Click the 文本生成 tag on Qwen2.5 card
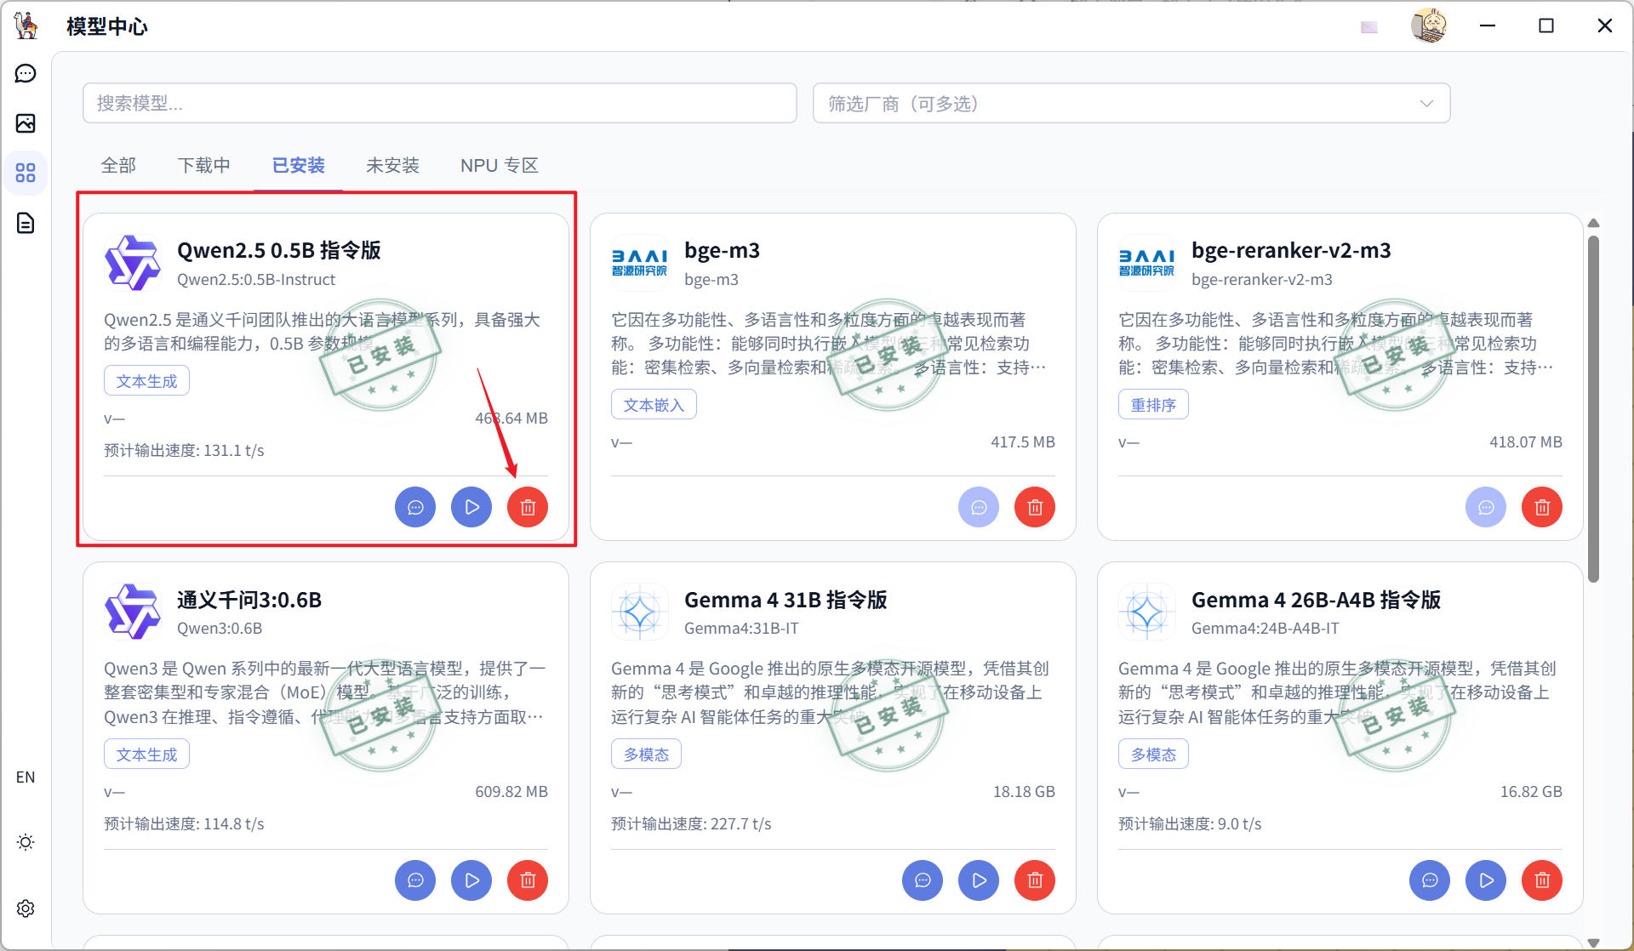This screenshot has width=1634, height=951. (x=146, y=380)
